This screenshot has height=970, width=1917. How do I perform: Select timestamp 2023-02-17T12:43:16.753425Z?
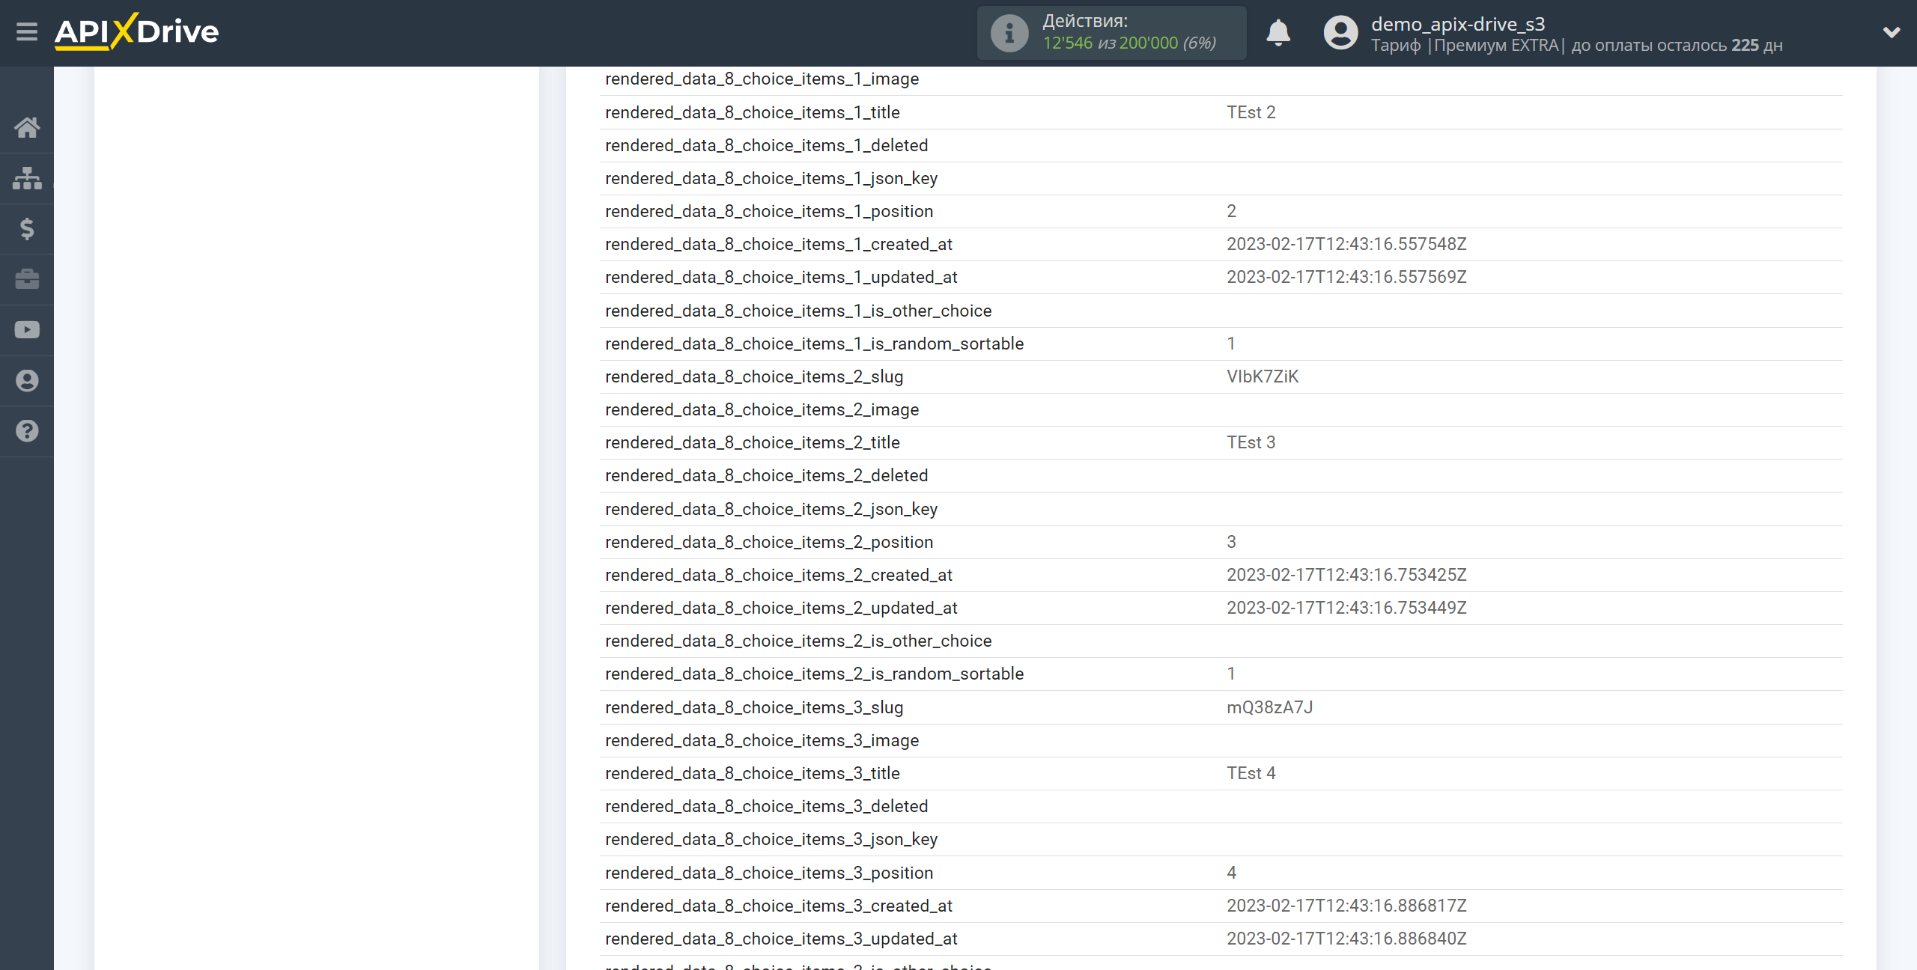(x=1346, y=575)
